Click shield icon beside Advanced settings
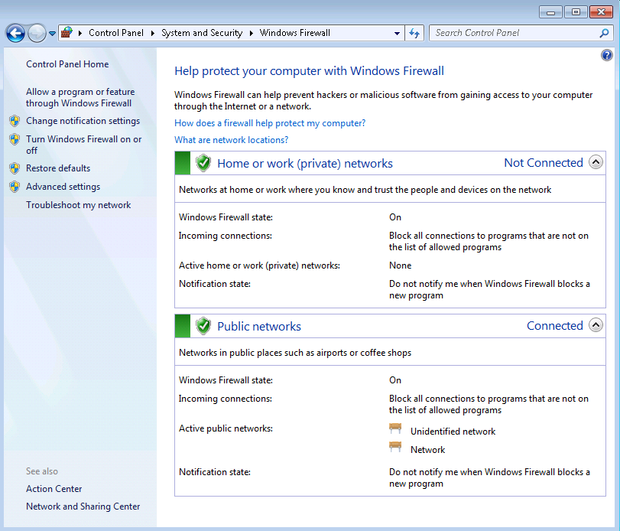This screenshot has height=531, width=620. [x=15, y=187]
